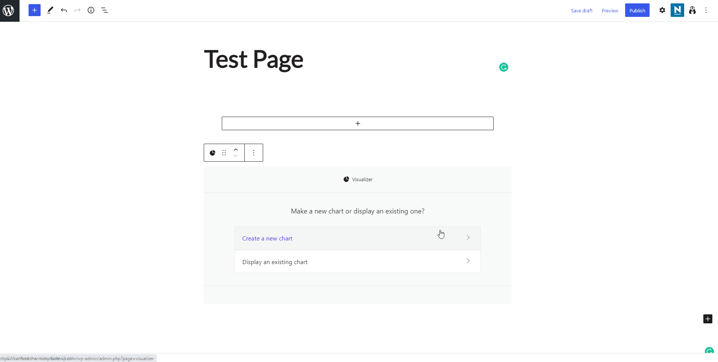
Task: Click the Visualizer pie chart block icon
Action: [213, 153]
